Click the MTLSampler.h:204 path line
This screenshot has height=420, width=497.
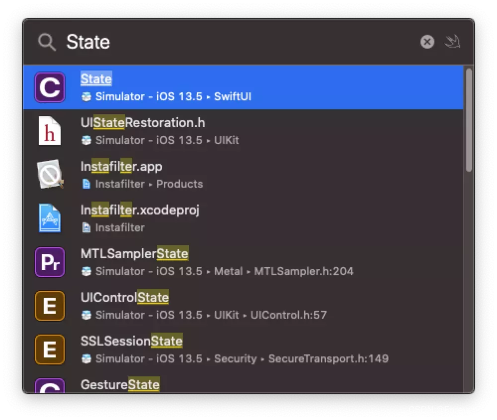point(225,271)
